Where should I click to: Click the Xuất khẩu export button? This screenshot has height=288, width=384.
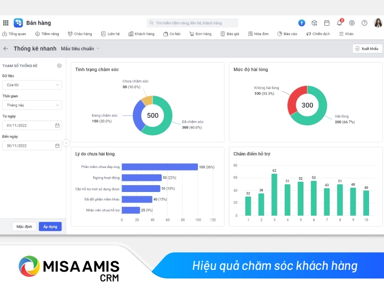367,49
